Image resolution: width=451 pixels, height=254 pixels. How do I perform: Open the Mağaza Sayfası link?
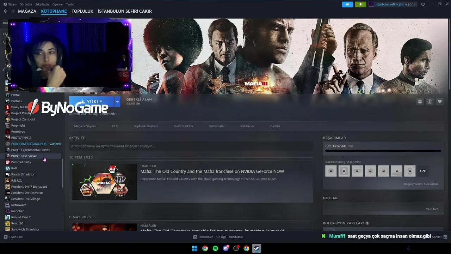pyautogui.click(x=85, y=126)
